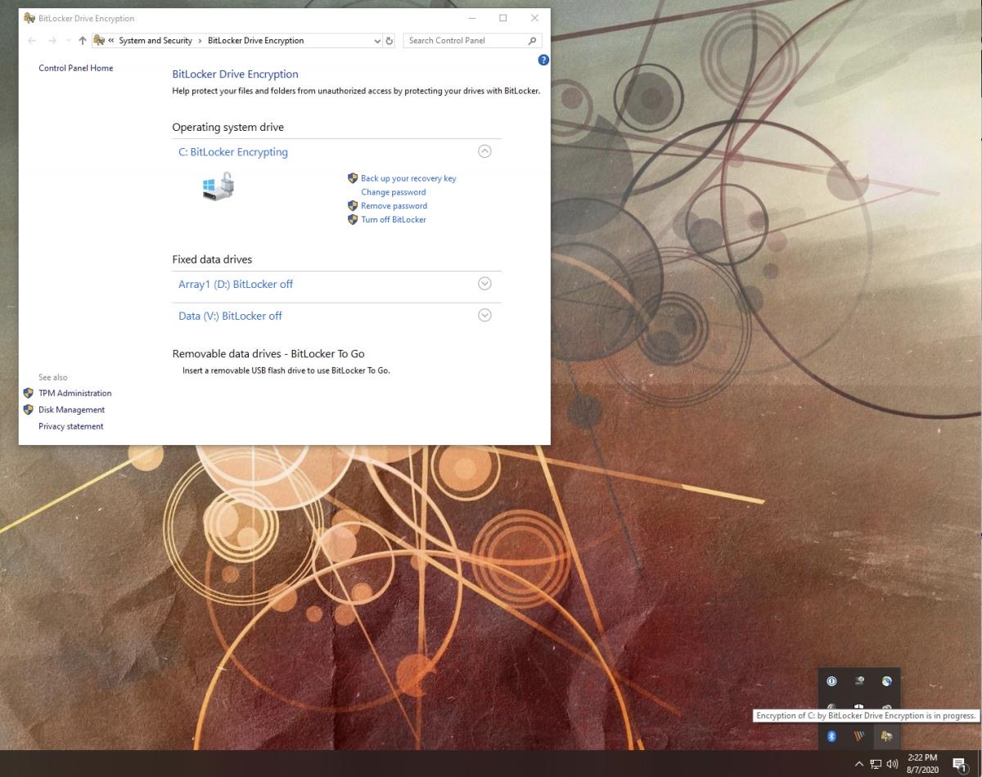
Task: Click System and Security in the breadcrumb
Action: pos(155,40)
